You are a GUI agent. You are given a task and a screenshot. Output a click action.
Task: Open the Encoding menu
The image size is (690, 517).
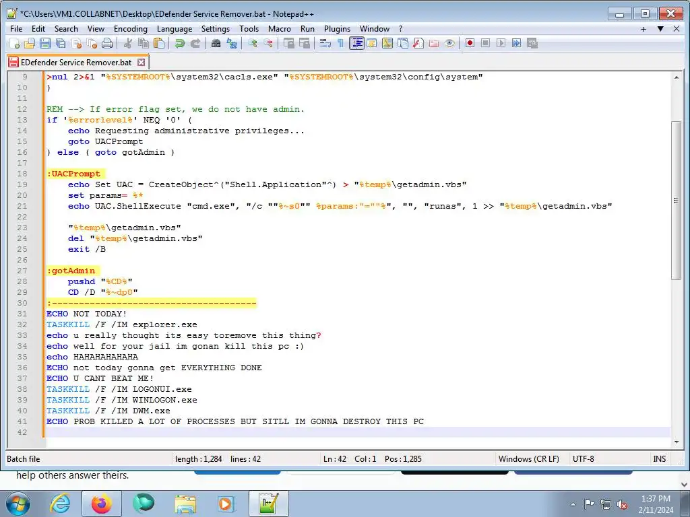[131, 28]
